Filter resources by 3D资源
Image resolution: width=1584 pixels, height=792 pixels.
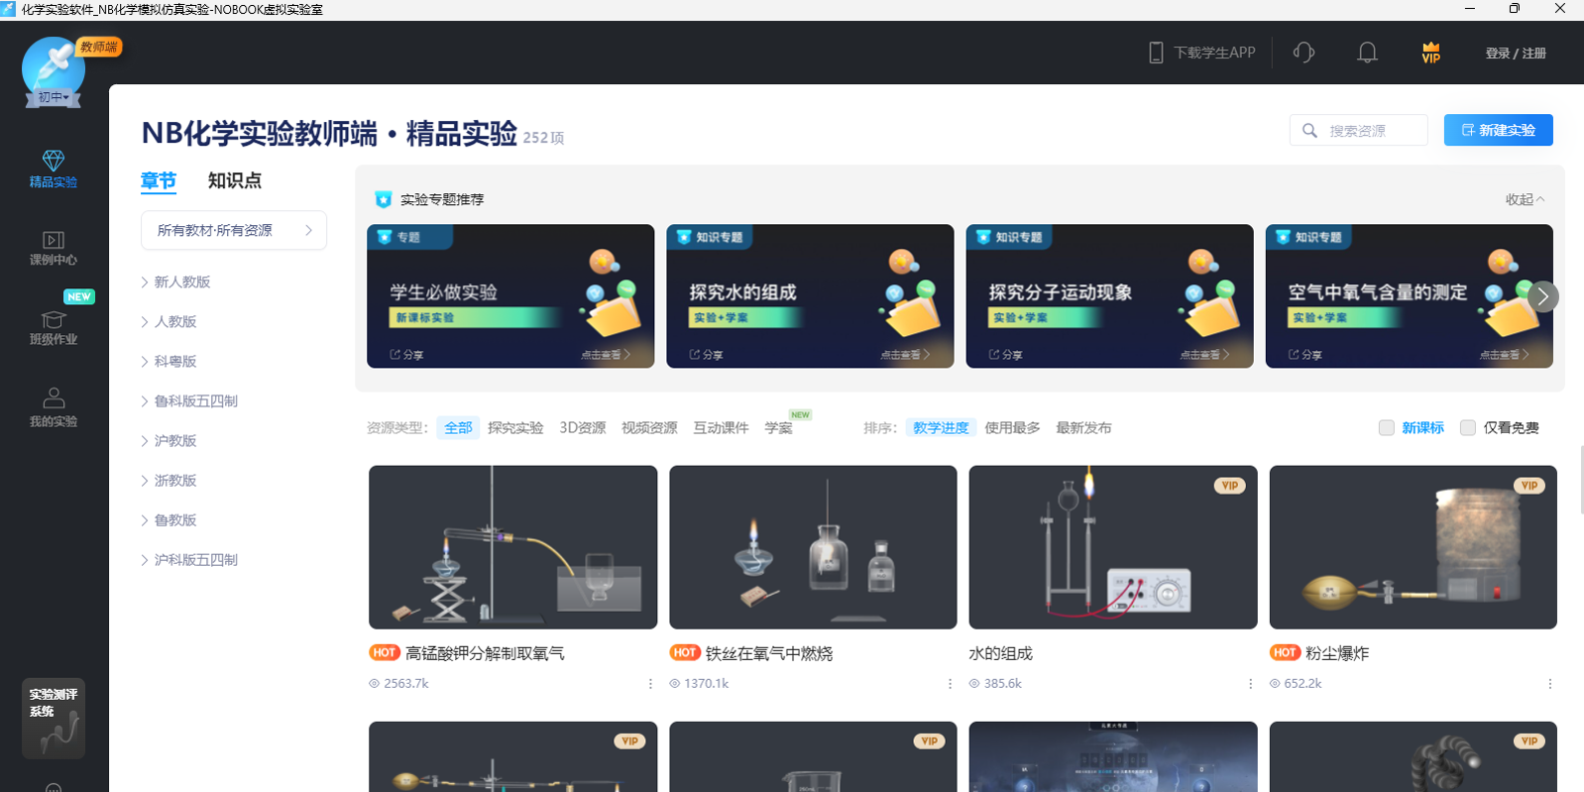(583, 427)
